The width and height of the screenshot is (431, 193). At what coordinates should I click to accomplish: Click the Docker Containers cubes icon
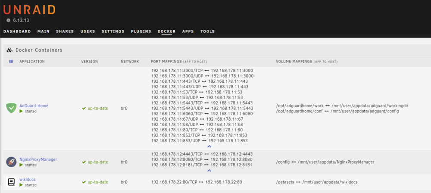tap(9, 50)
